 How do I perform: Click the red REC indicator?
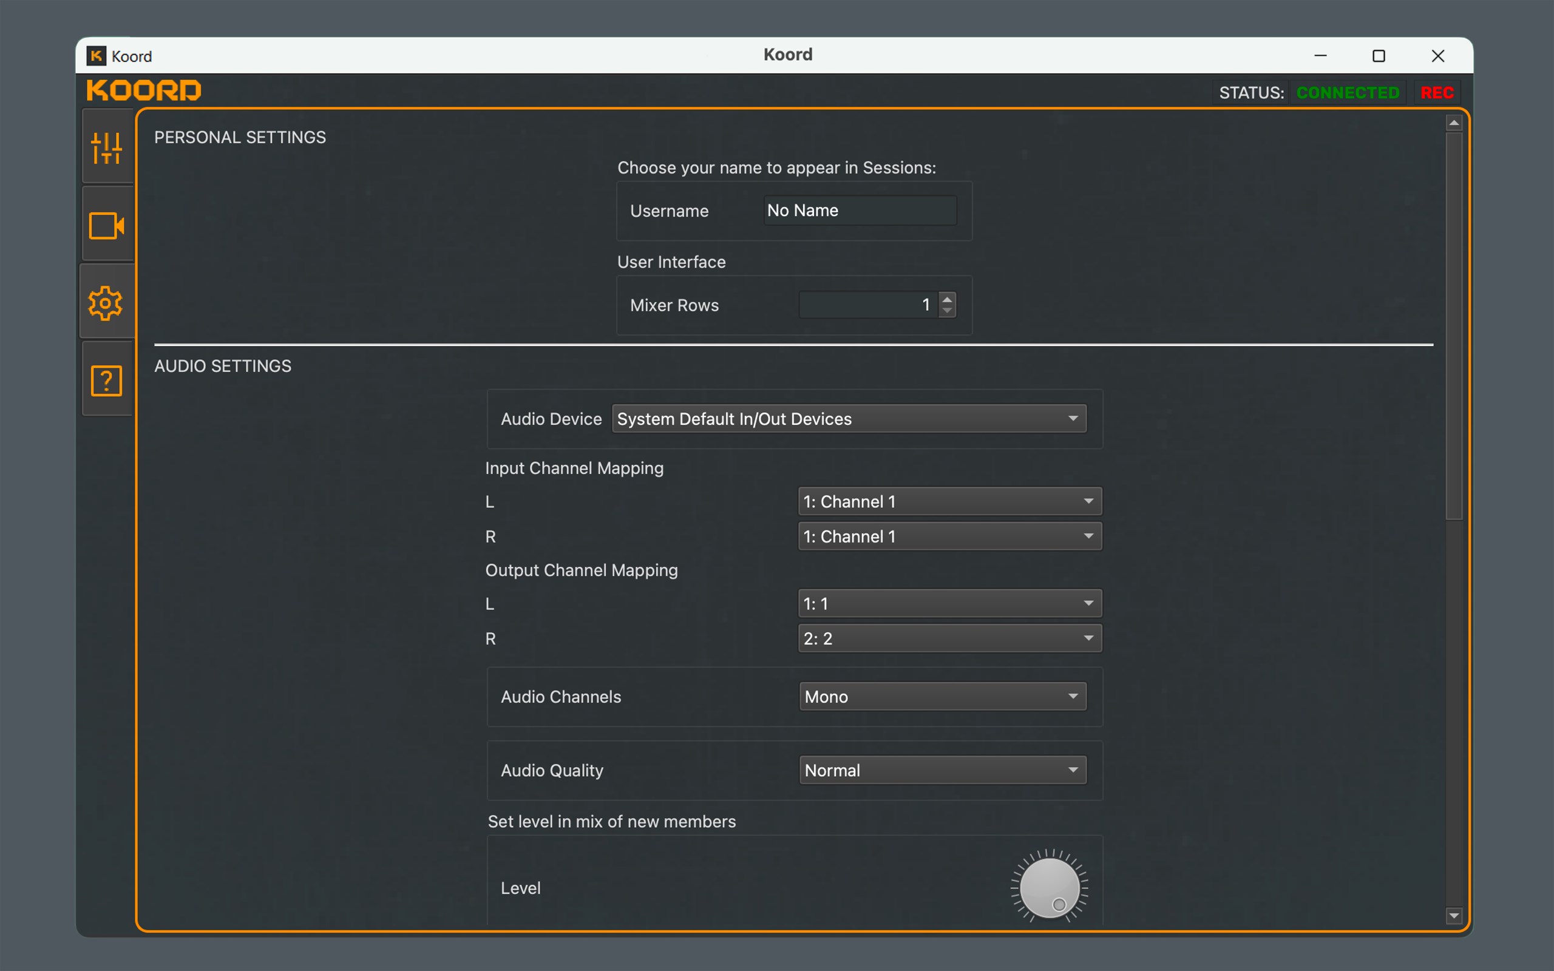(x=1437, y=92)
